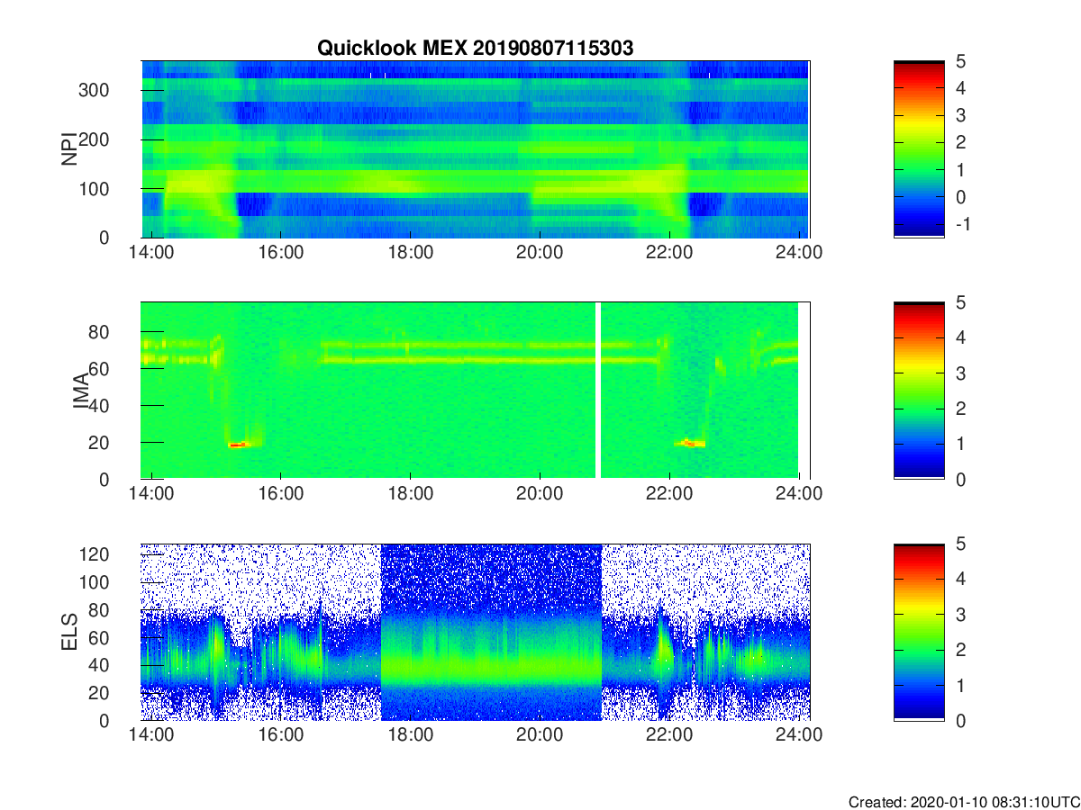Click the 3 label on NPI colorbar

click(959, 115)
